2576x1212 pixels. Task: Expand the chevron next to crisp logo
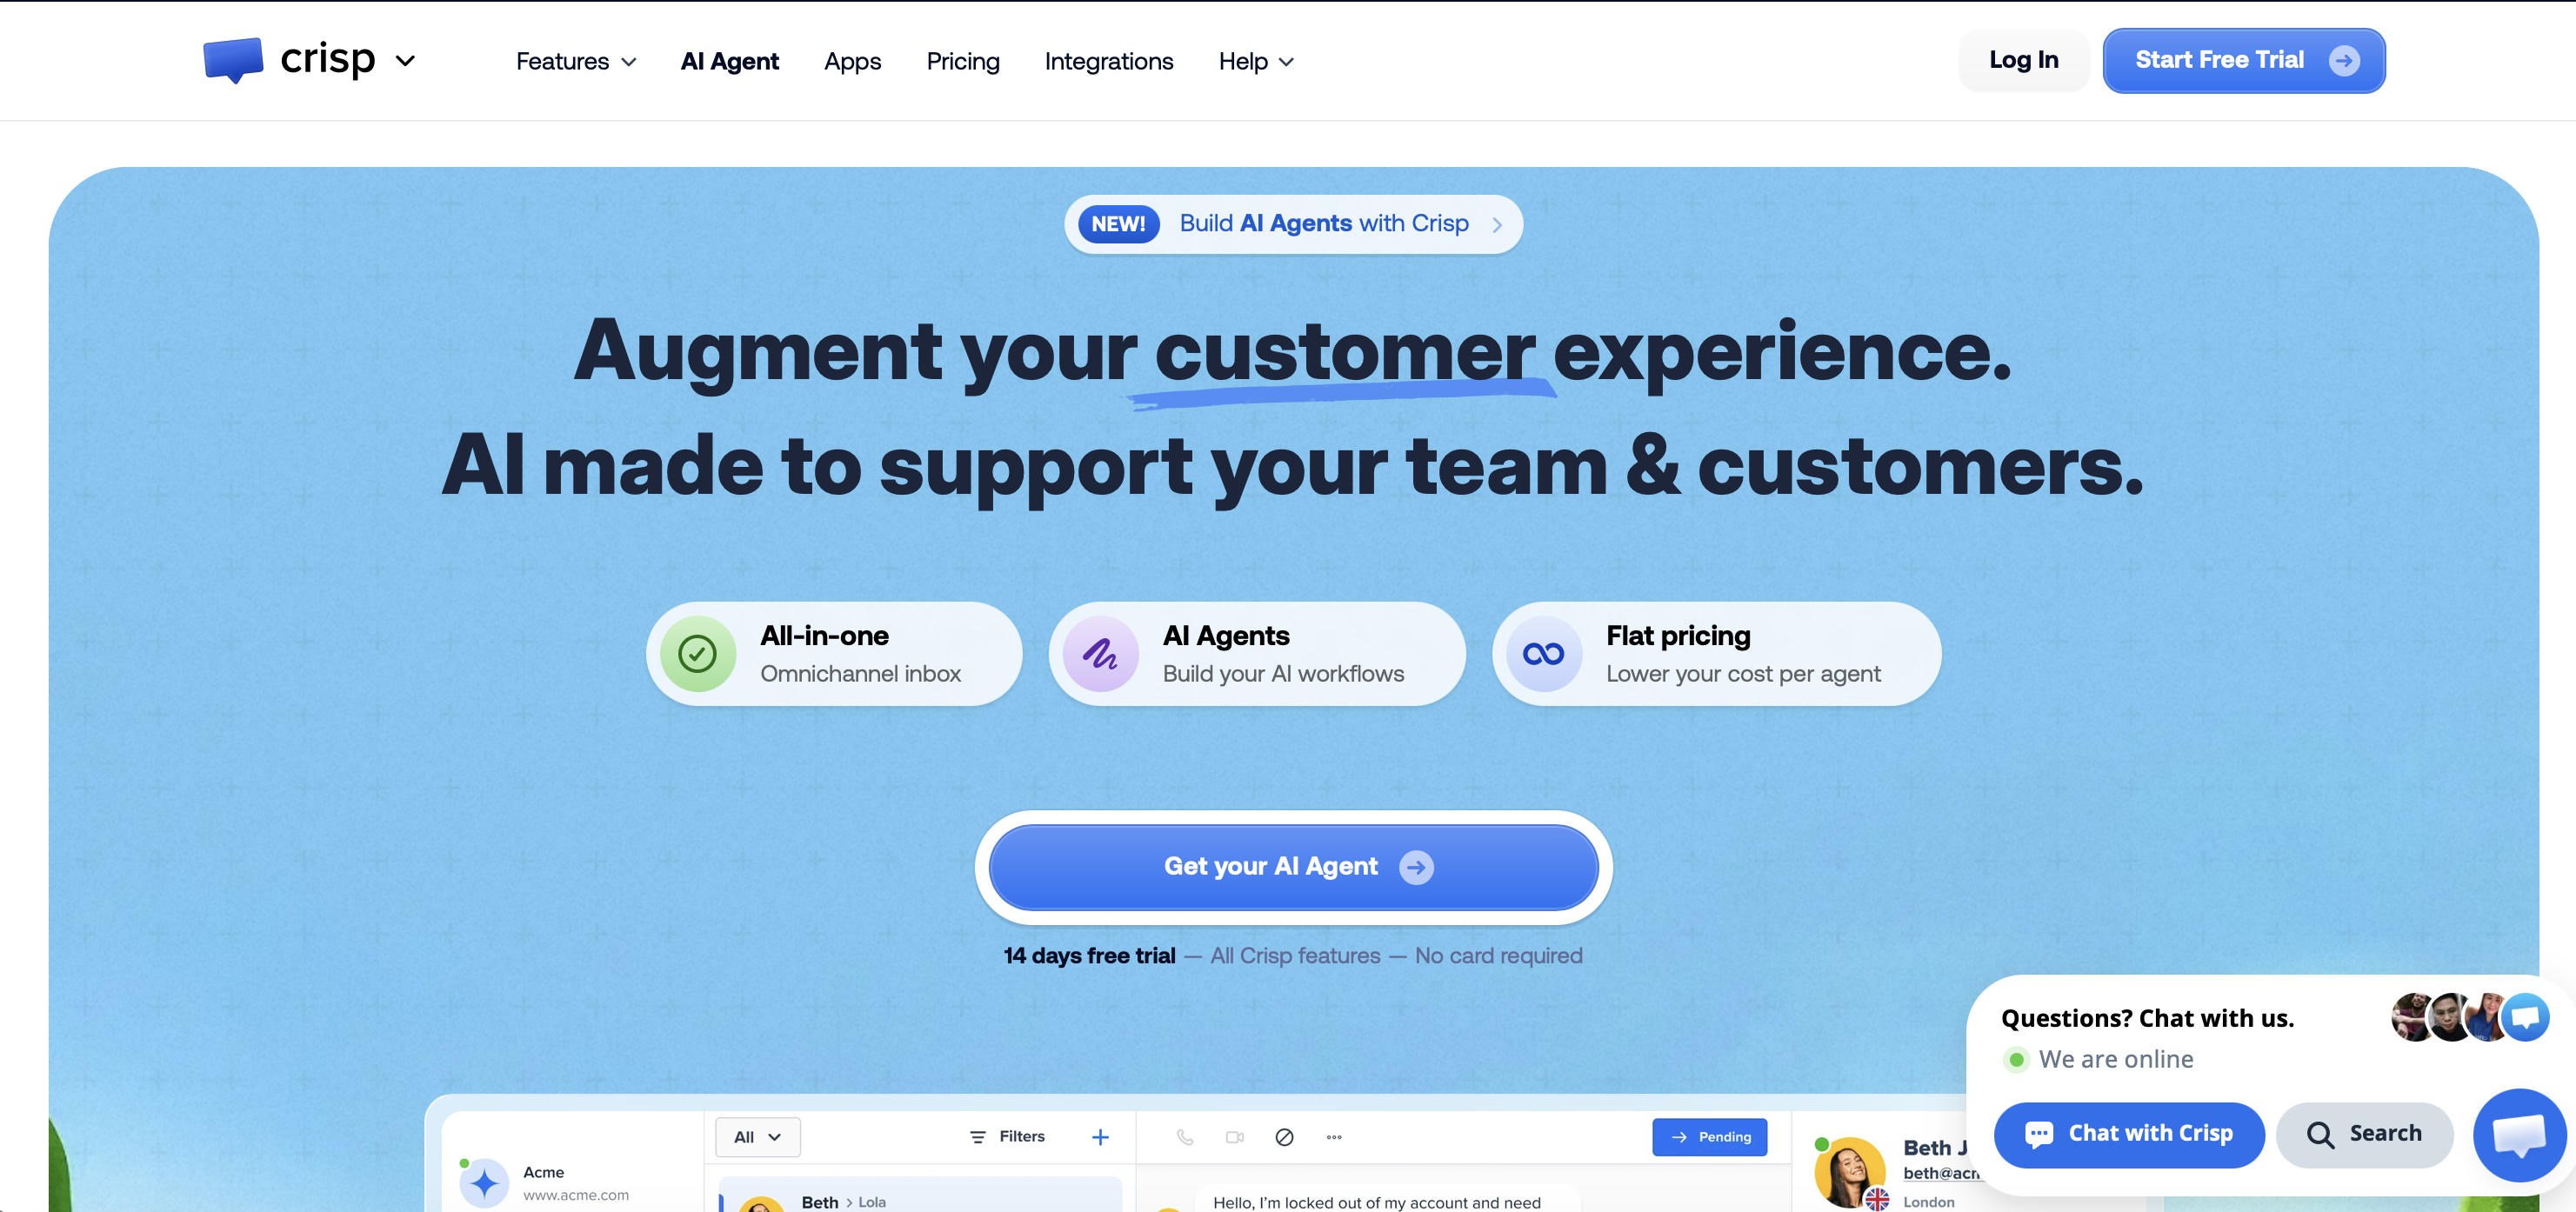405,61
